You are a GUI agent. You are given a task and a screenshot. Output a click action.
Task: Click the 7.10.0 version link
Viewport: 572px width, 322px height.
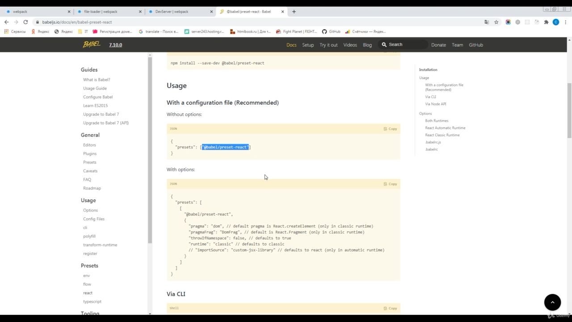[x=115, y=45]
